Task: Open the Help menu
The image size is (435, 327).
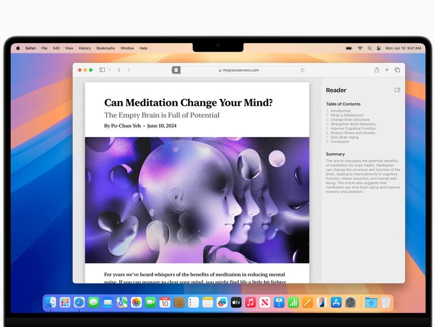Action: click(x=143, y=48)
